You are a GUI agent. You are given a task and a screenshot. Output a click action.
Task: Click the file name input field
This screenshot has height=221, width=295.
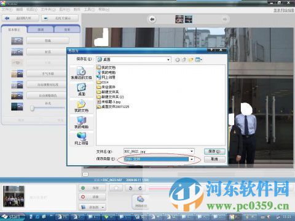coord(157,152)
